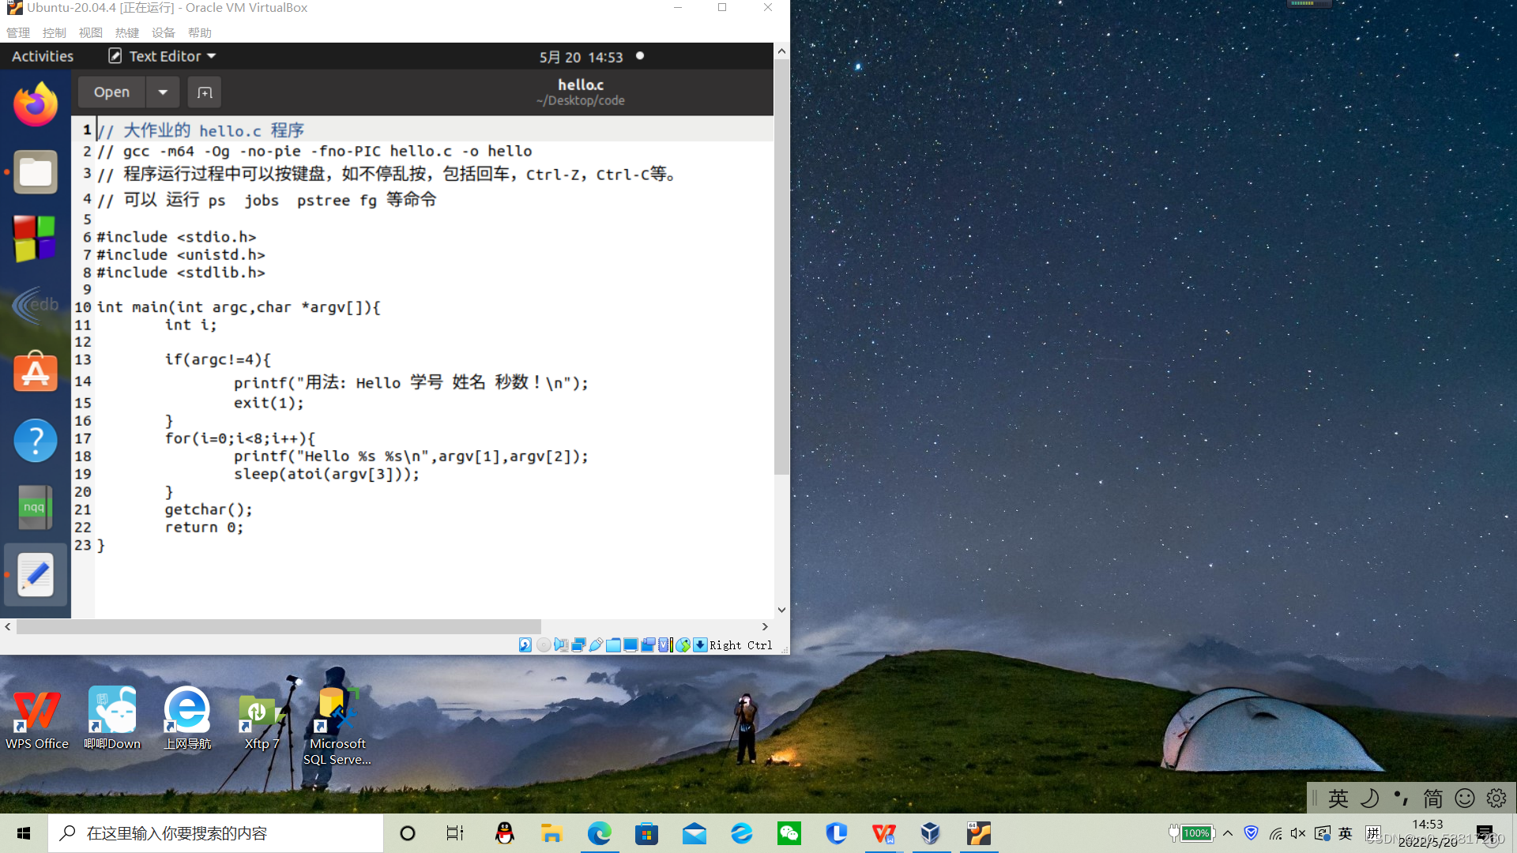Open Ubuntu Software store icon
The height and width of the screenshot is (853, 1517).
tap(36, 372)
